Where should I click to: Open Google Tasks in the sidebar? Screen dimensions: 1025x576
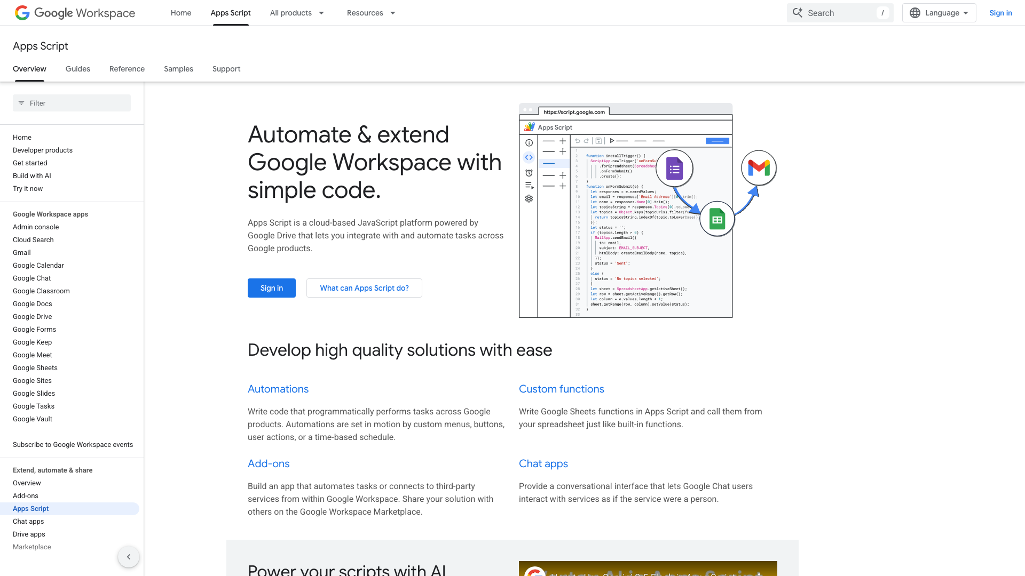[34, 406]
